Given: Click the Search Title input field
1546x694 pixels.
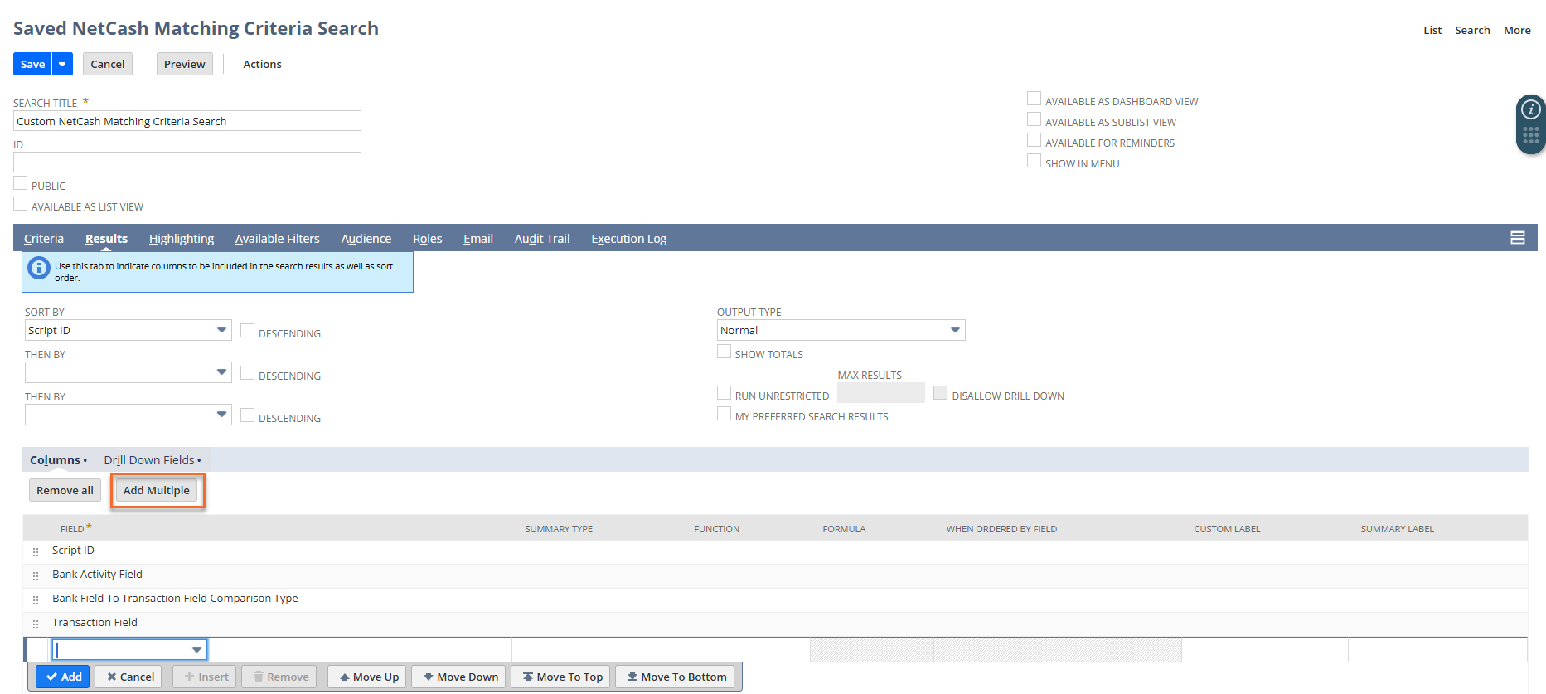Looking at the screenshot, I should [x=187, y=121].
